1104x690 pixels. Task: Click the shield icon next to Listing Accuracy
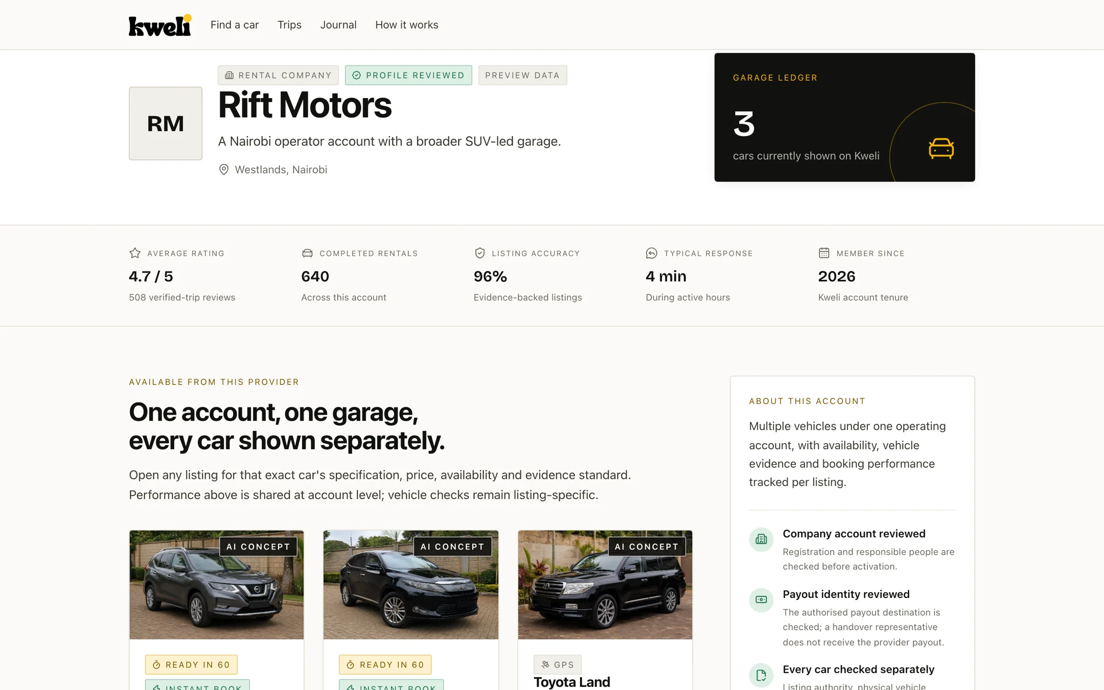pyautogui.click(x=479, y=253)
